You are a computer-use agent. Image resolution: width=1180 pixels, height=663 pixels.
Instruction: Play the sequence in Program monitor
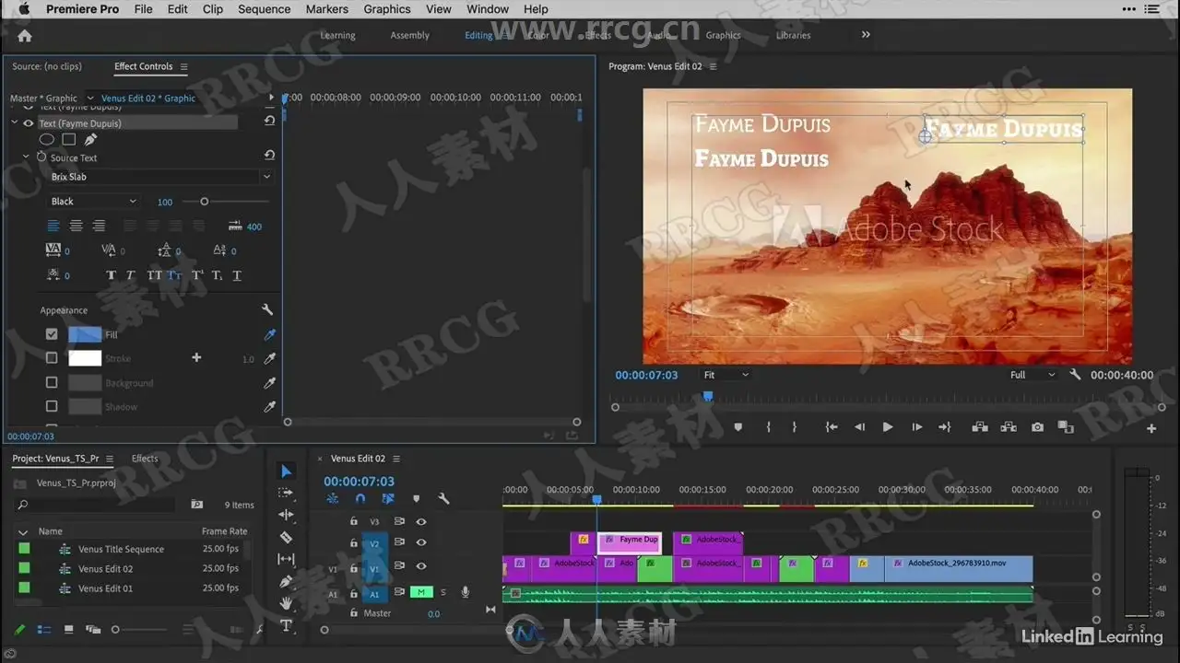pyautogui.click(x=888, y=427)
